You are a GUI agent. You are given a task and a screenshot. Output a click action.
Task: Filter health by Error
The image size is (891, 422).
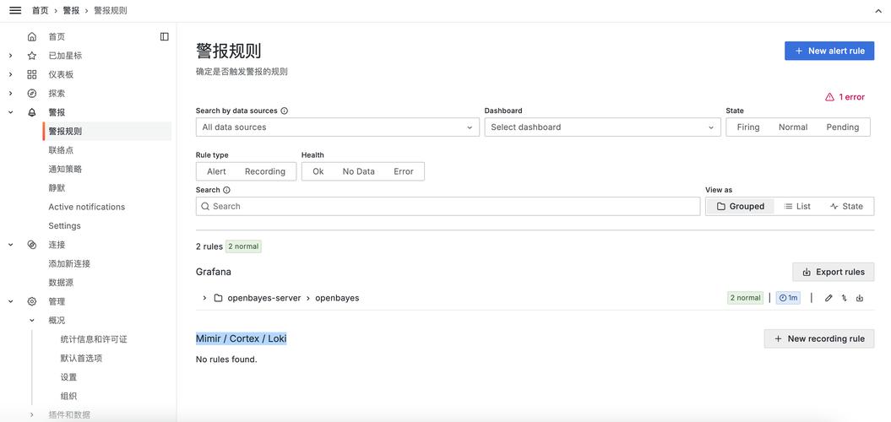[x=404, y=171]
